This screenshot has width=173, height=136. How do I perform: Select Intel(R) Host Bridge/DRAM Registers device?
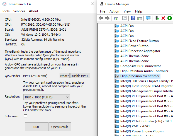pos(147,86)
